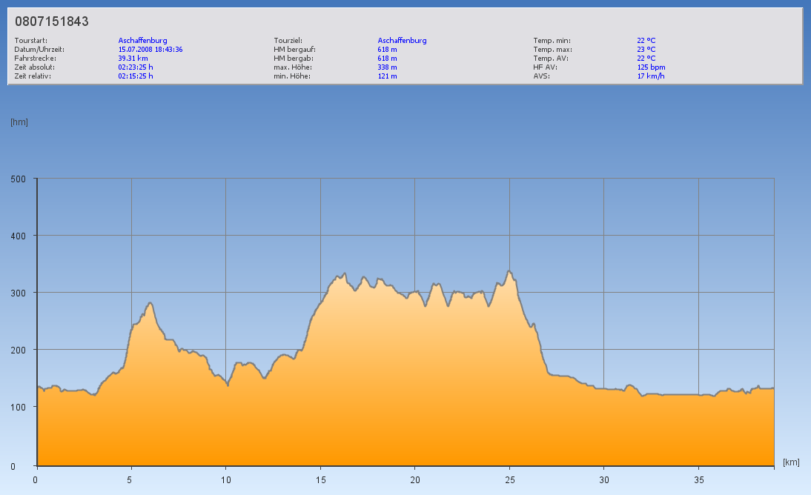Select the date 15.07.2008 18:43:36
Screen dimensions: 811x495
pos(150,50)
